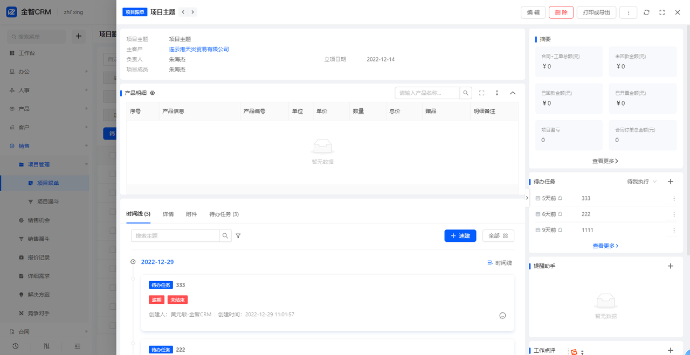Click the comment icon on task 333
Viewport: 690px width, 355px height.
click(x=502, y=316)
